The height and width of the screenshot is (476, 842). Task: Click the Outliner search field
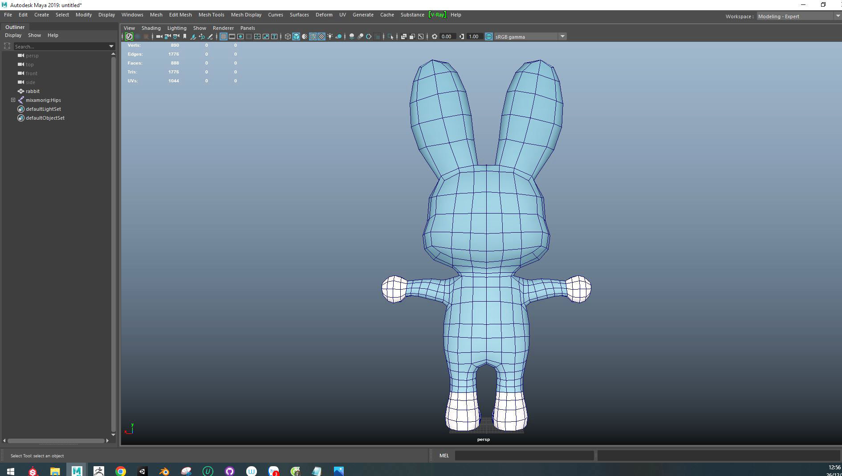click(x=60, y=46)
